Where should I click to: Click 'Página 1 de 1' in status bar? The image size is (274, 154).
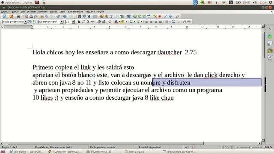pos(9,147)
